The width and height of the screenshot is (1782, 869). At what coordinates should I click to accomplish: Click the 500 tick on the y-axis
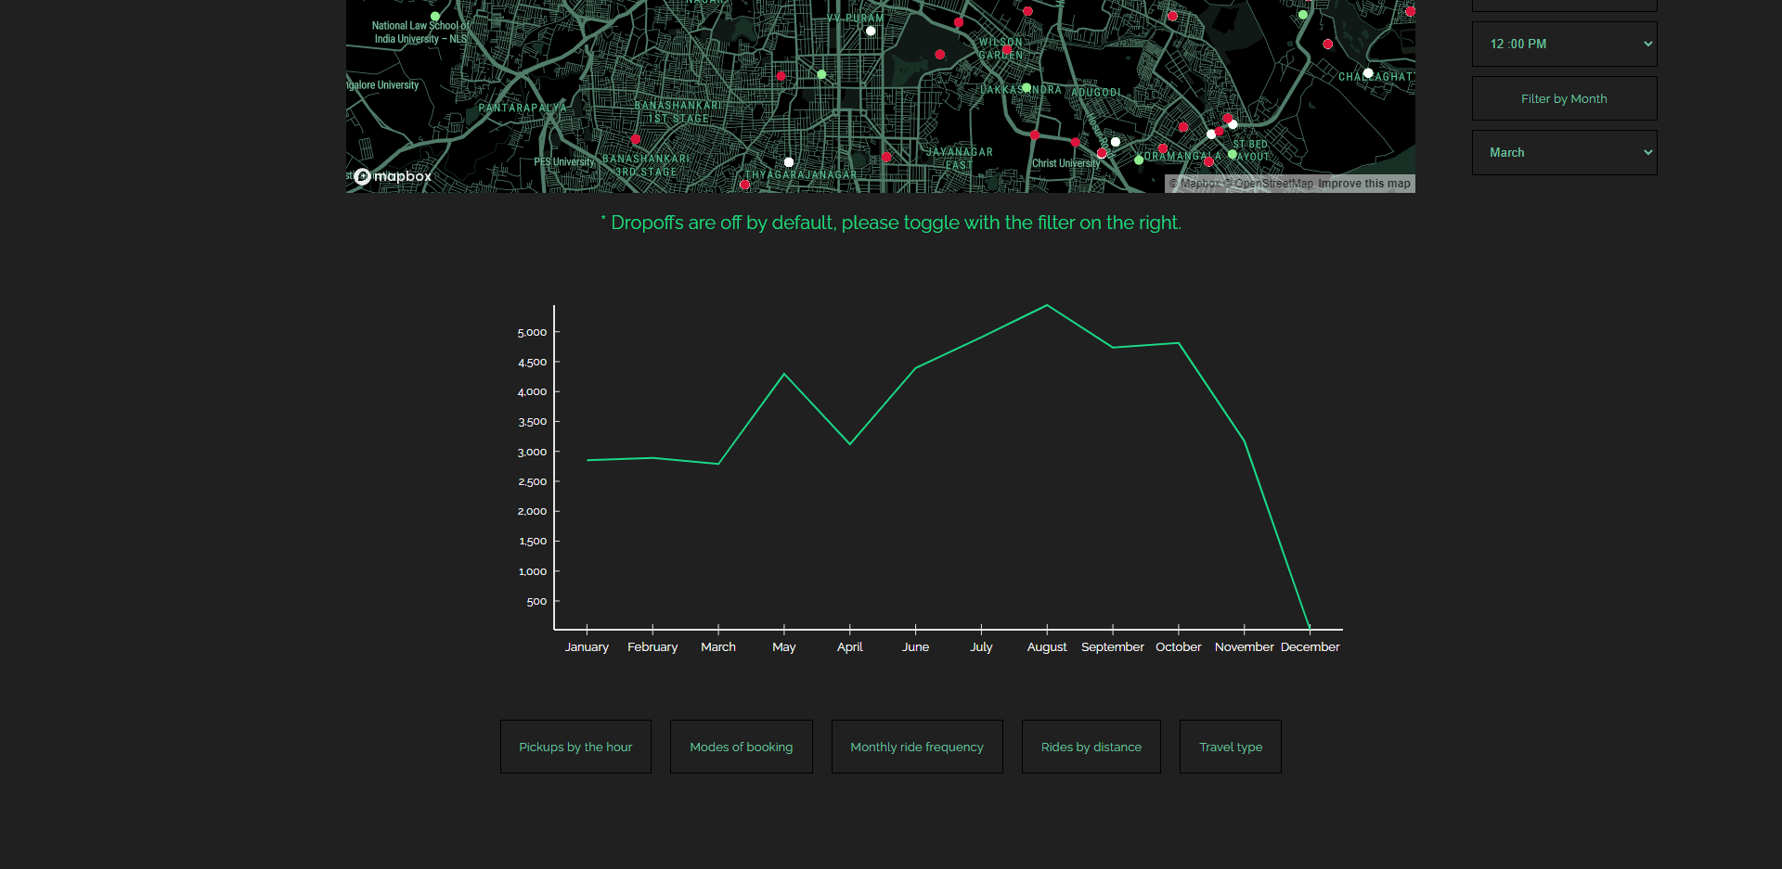[536, 602]
